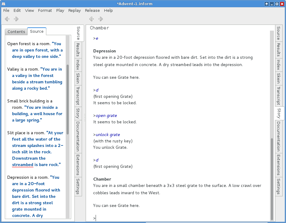Open the Release menu
This screenshot has height=223, width=286.
[x=92, y=10]
